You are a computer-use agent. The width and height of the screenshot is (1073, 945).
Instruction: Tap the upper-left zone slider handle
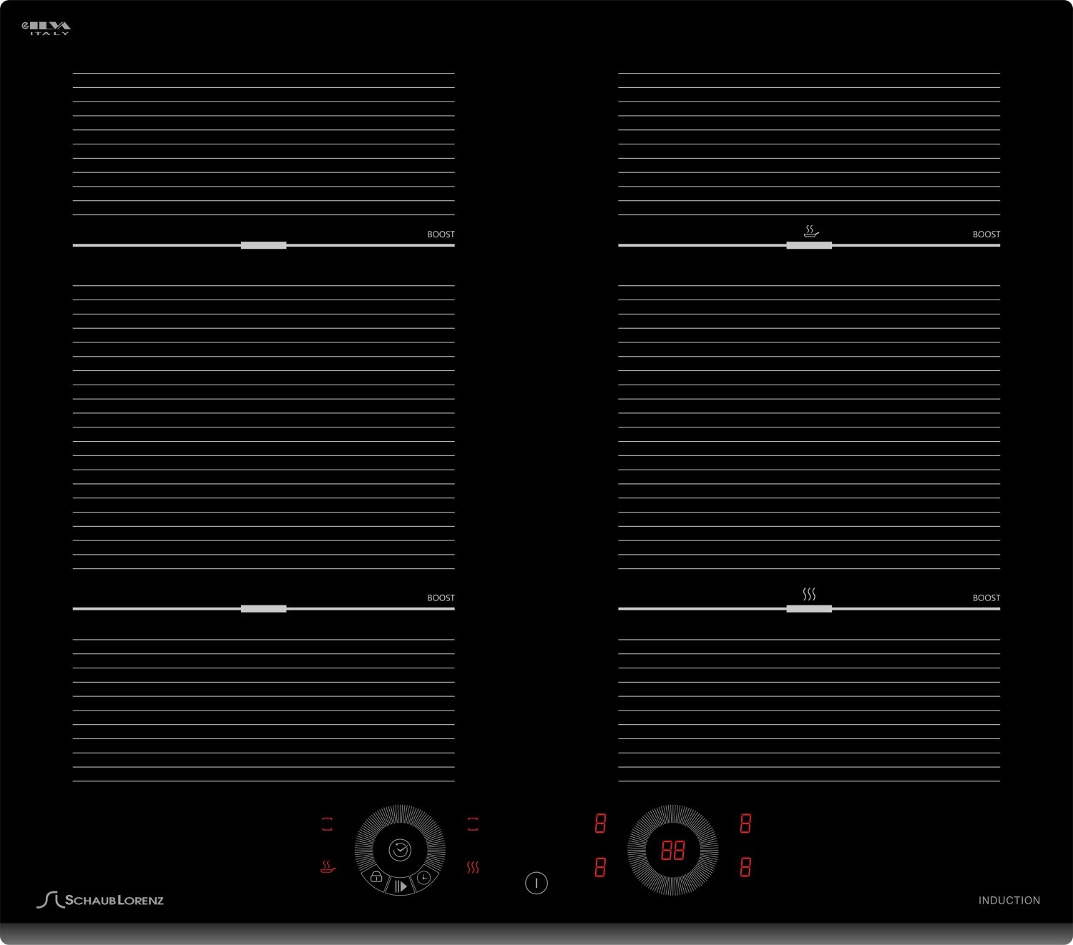(x=263, y=245)
